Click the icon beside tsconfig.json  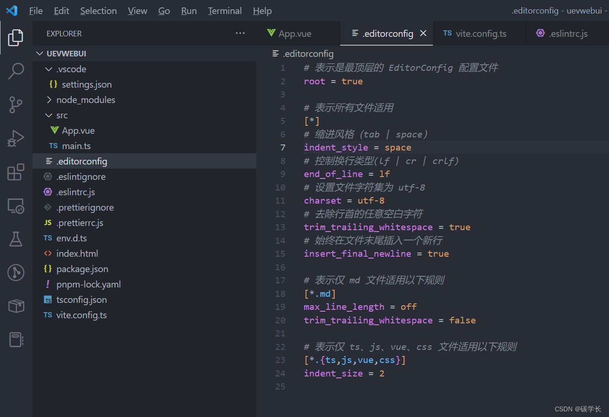click(48, 300)
